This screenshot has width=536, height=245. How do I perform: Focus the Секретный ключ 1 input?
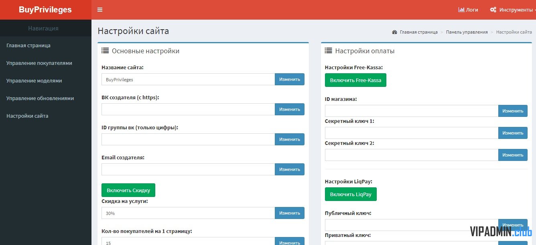click(412, 133)
